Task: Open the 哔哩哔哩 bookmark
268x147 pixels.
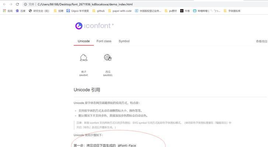Action: click(207, 11)
